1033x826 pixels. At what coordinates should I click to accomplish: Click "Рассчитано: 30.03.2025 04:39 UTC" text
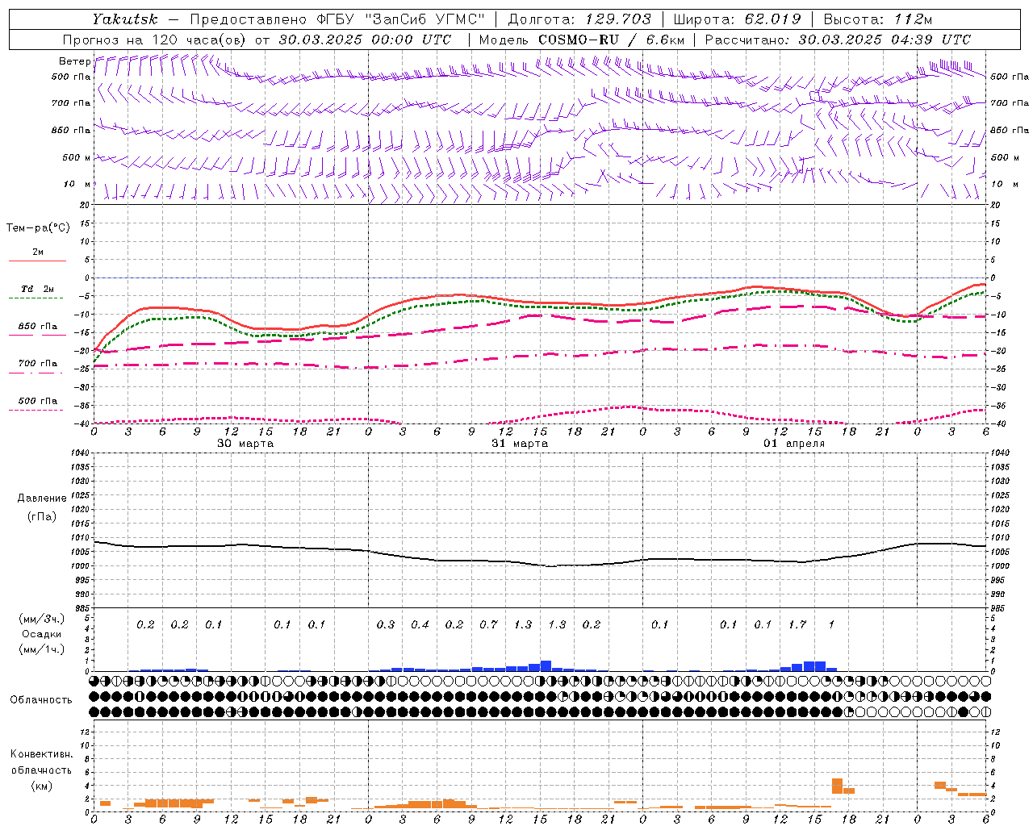click(x=838, y=40)
